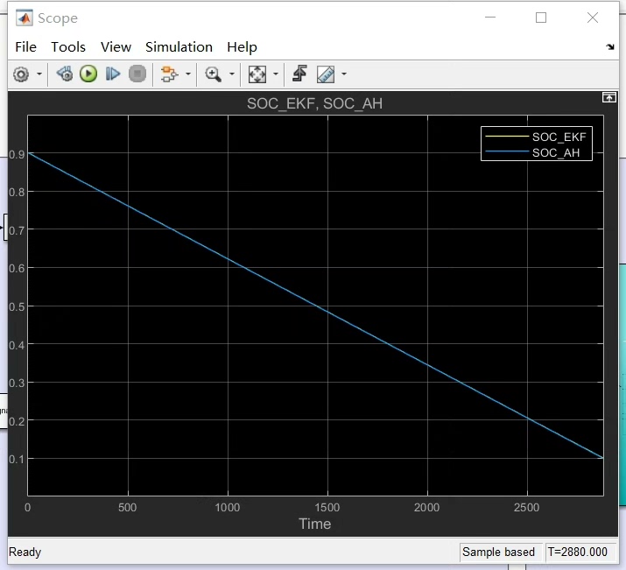Minimize the Scope window
This screenshot has height=570, width=626.
click(x=490, y=18)
